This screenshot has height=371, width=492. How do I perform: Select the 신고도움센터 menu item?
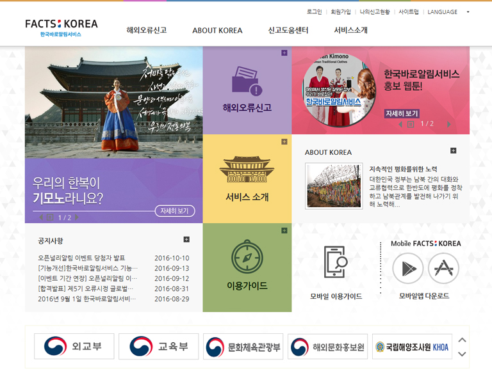coord(288,30)
